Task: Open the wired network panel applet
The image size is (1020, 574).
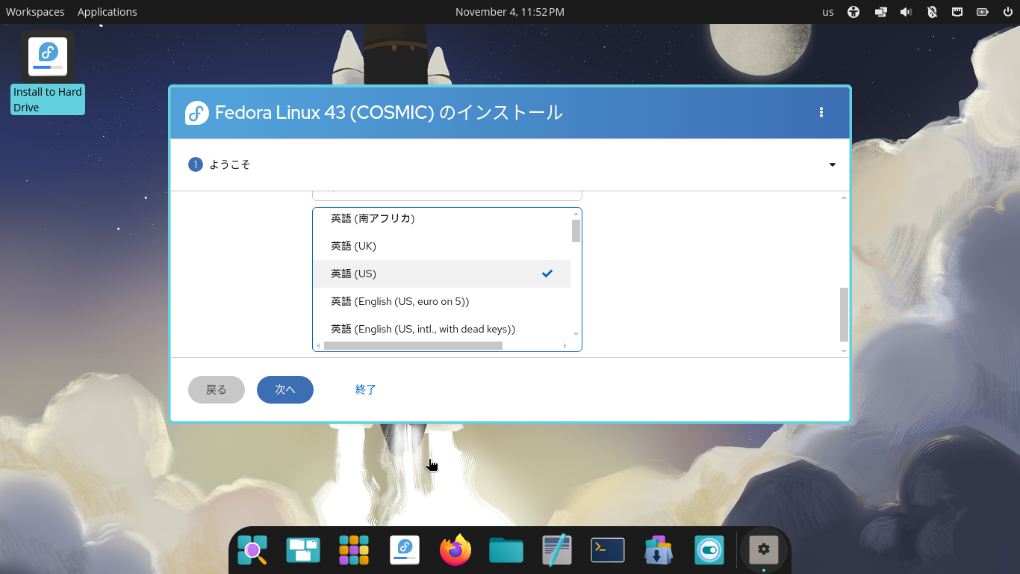Action: (957, 12)
